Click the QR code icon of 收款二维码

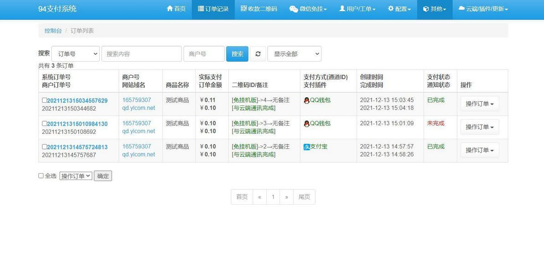click(x=243, y=8)
